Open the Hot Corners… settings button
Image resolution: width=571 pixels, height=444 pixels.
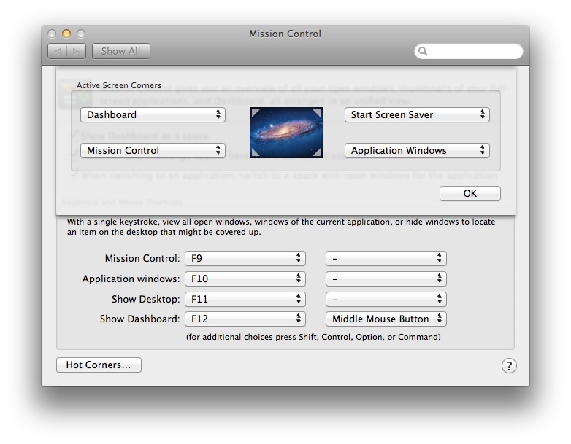tap(99, 365)
